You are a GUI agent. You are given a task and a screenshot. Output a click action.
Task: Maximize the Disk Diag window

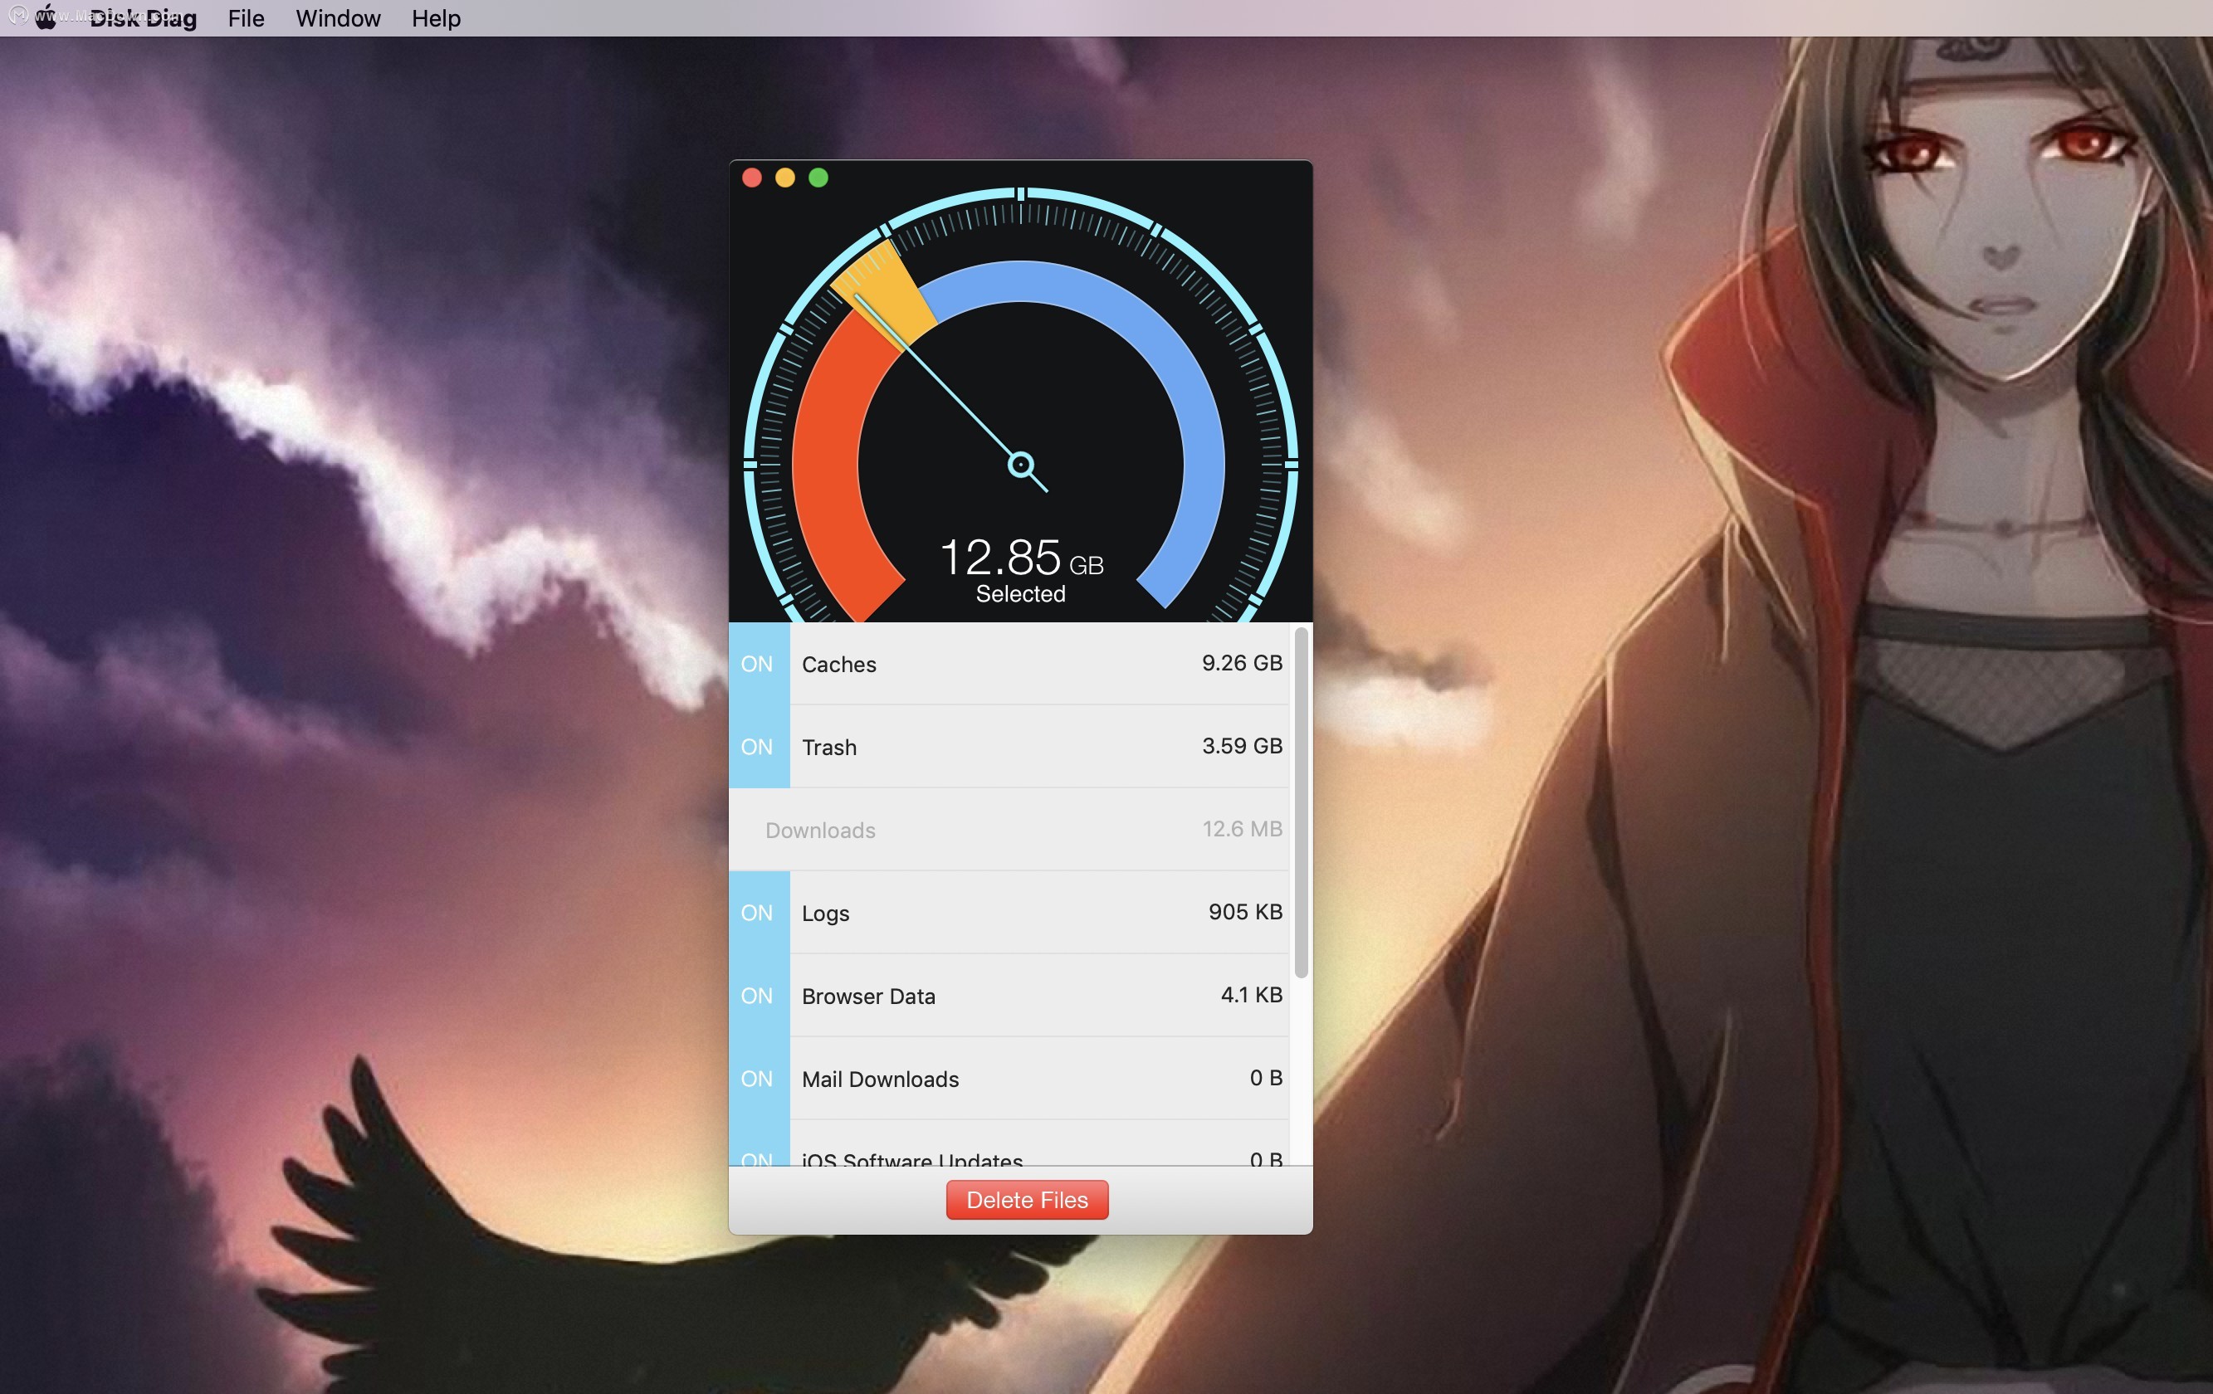pos(818,178)
